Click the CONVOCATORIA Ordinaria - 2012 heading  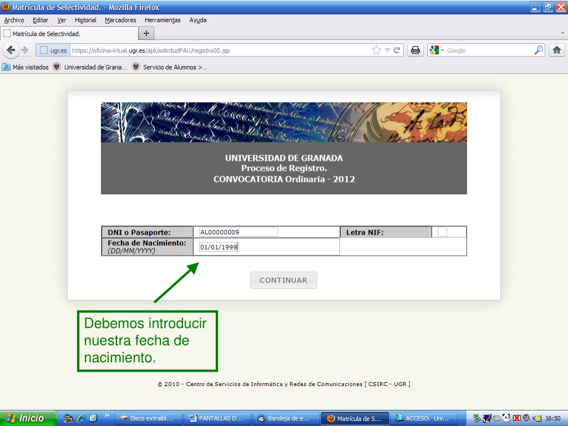click(284, 179)
